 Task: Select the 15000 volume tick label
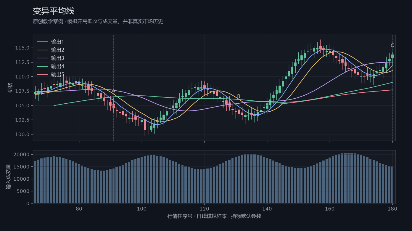click(x=22, y=167)
